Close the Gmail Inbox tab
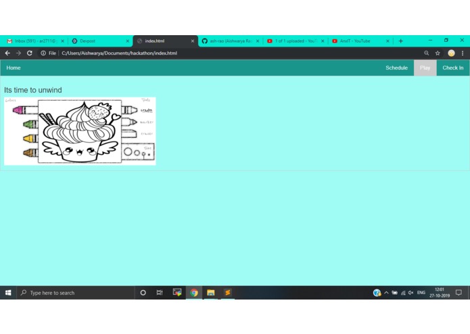Image resolution: width=470 pixels, height=334 pixels. [x=62, y=41]
